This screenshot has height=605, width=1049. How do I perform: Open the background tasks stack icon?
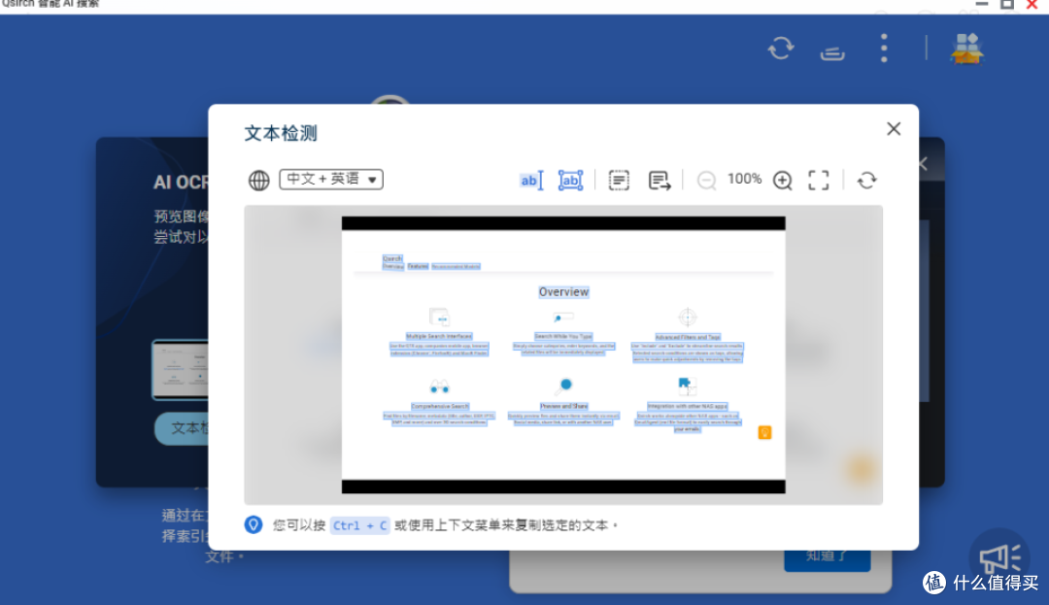point(833,52)
